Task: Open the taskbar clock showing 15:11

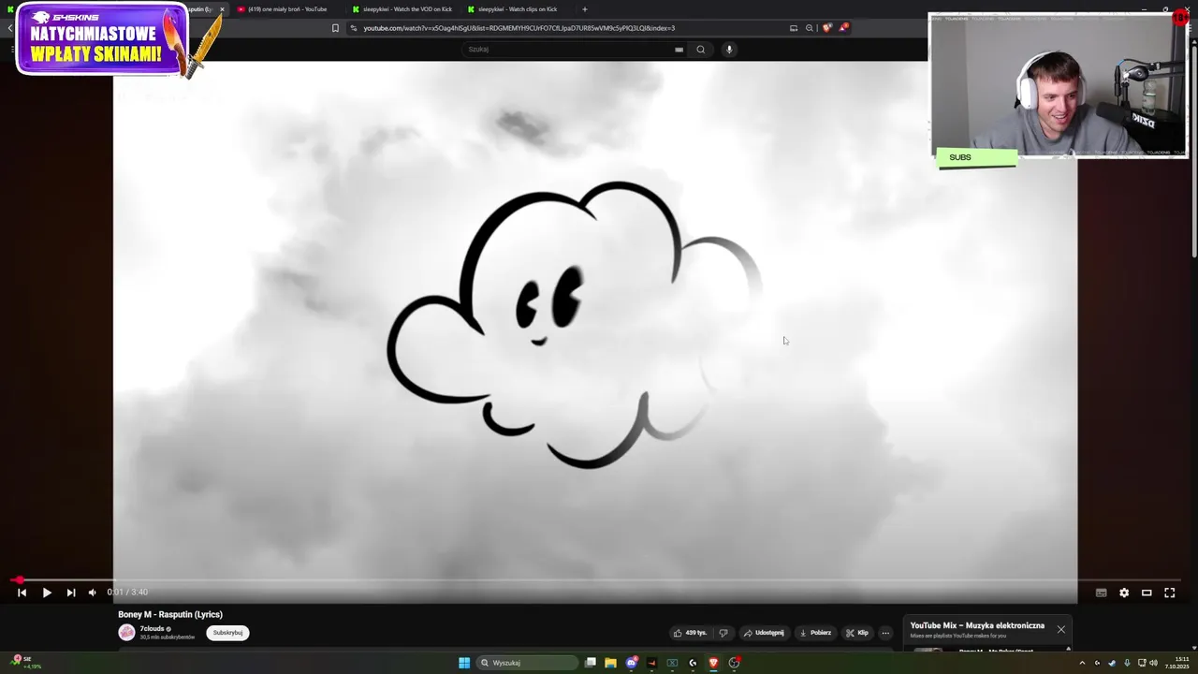Action: click(x=1176, y=663)
